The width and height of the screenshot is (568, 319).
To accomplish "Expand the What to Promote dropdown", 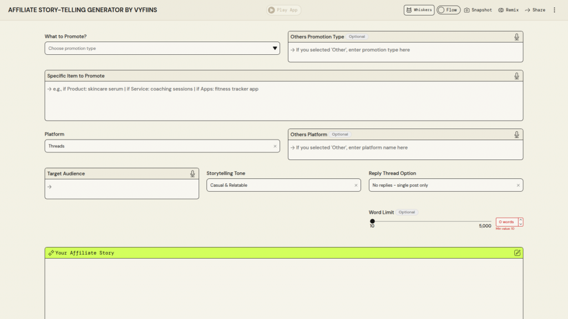I will [x=275, y=48].
